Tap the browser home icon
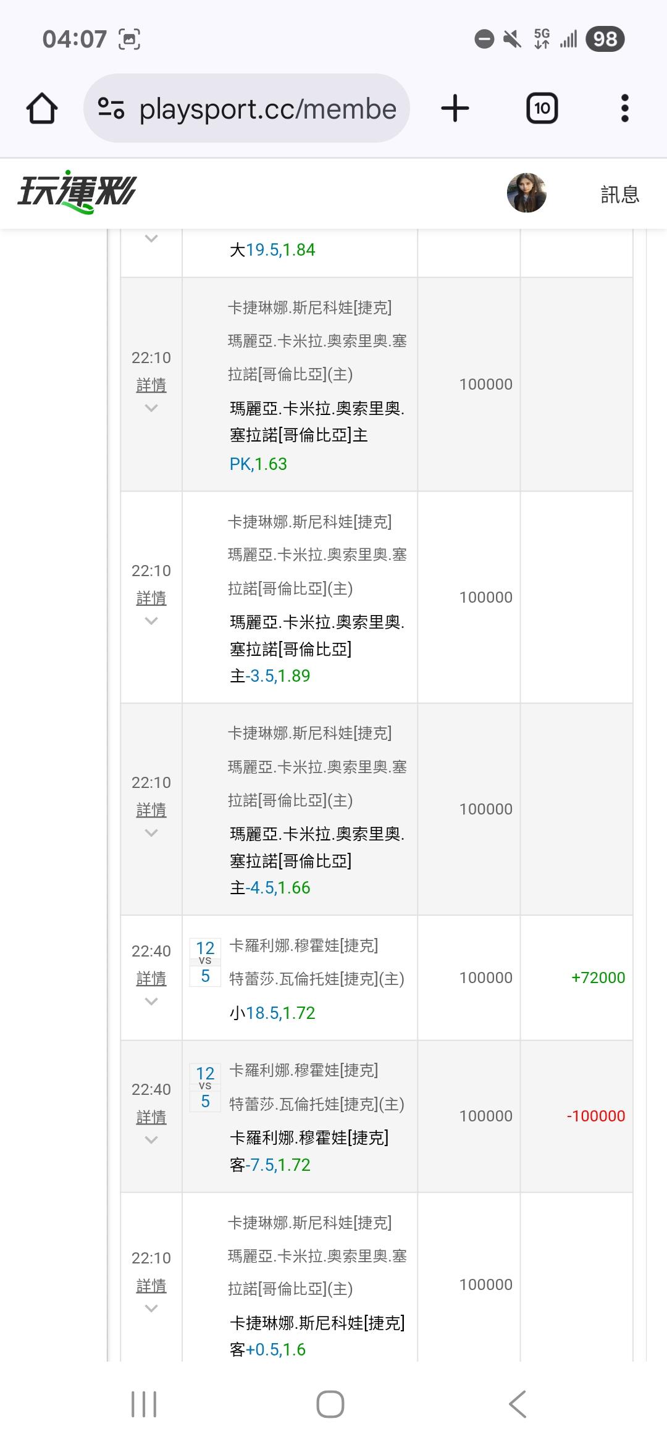667x1445 pixels. coord(42,109)
